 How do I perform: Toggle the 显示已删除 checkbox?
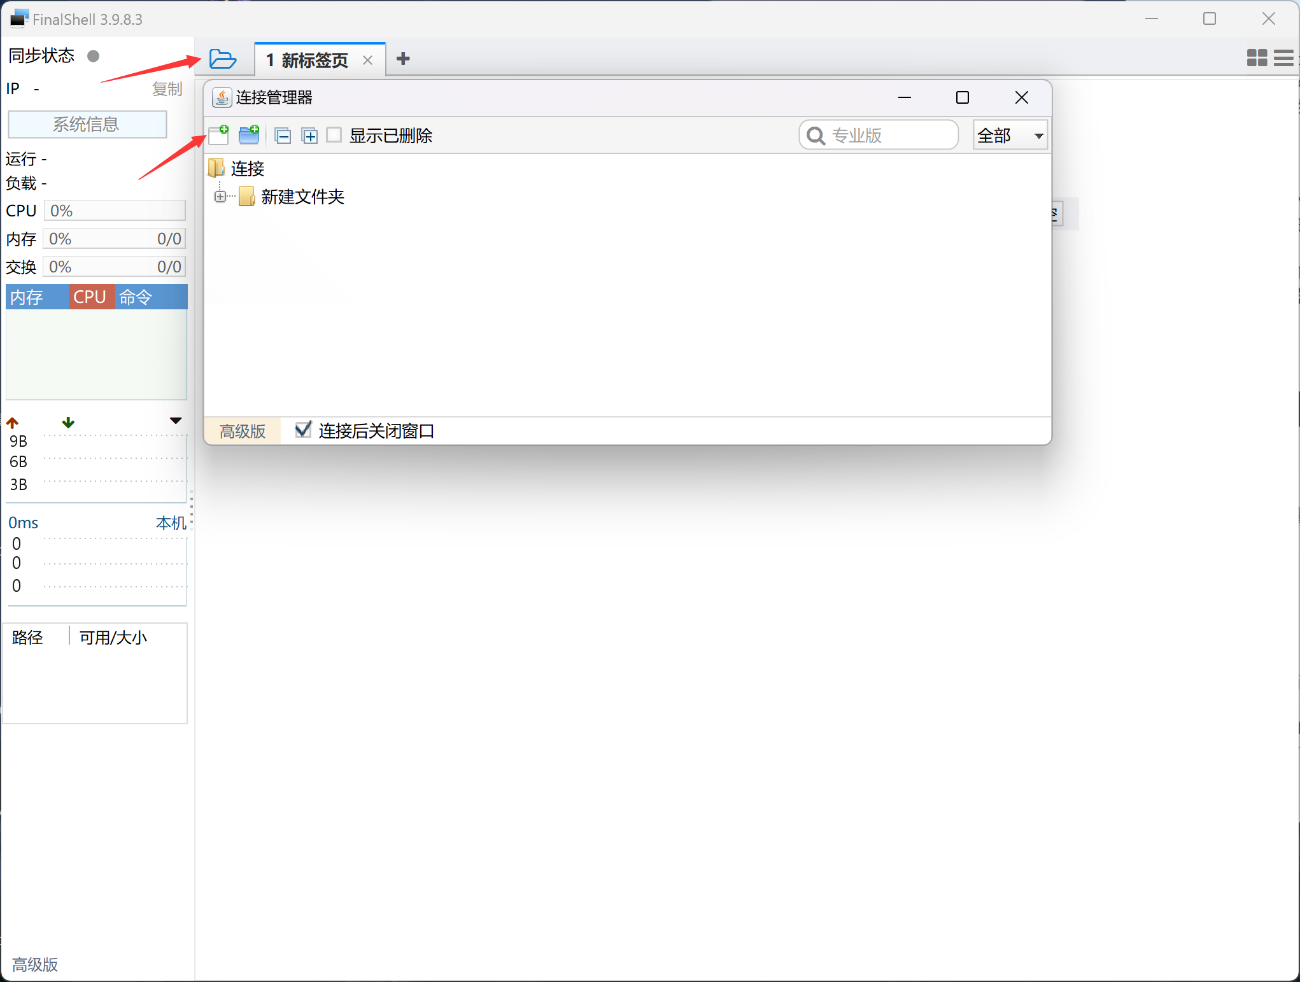(334, 135)
